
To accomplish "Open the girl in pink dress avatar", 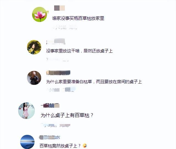I will pyautogui.click(x=26, y=111).
